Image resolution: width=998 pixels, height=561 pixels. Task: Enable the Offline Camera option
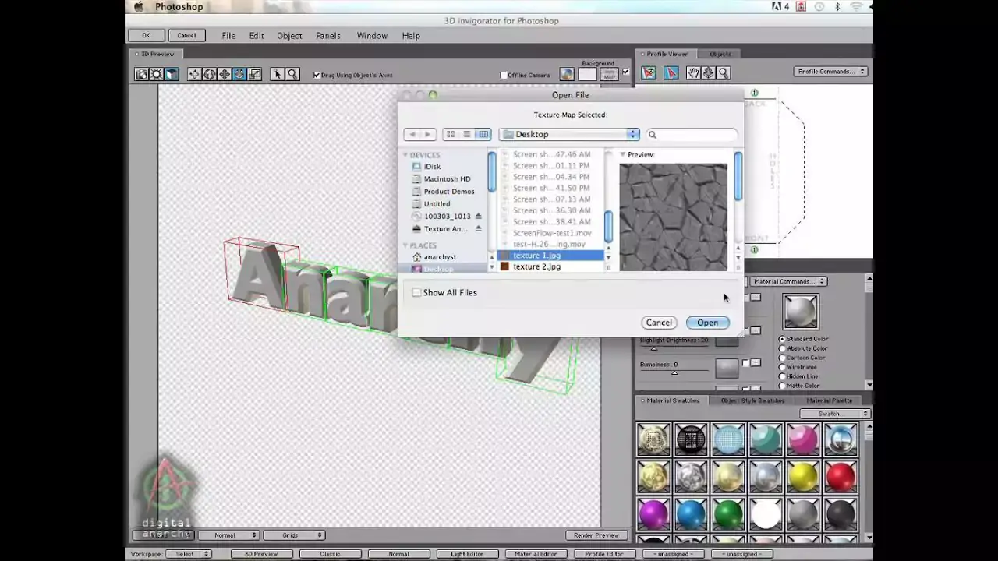coord(504,75)
